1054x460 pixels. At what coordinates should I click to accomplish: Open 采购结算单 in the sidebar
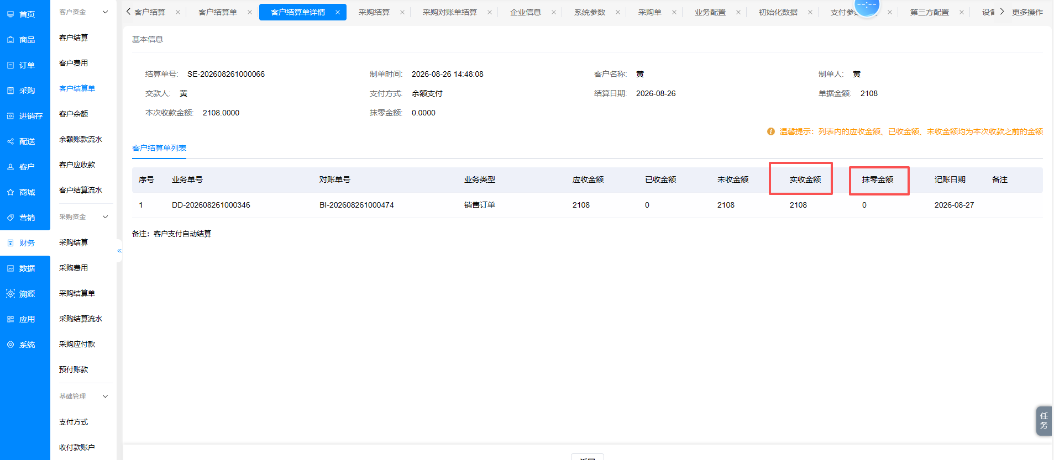click(x=77, y=293)
